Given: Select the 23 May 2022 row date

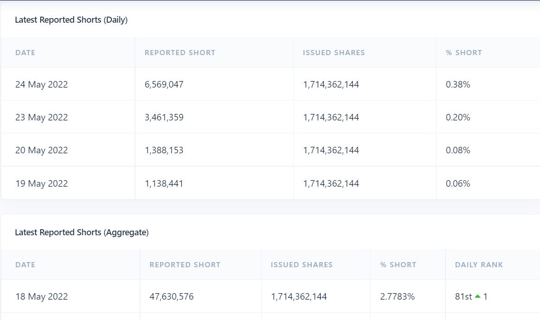Looking at the screenshot, I should (x=41, y=118).
